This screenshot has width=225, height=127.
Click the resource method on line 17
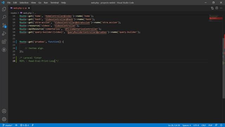[34, 26]
